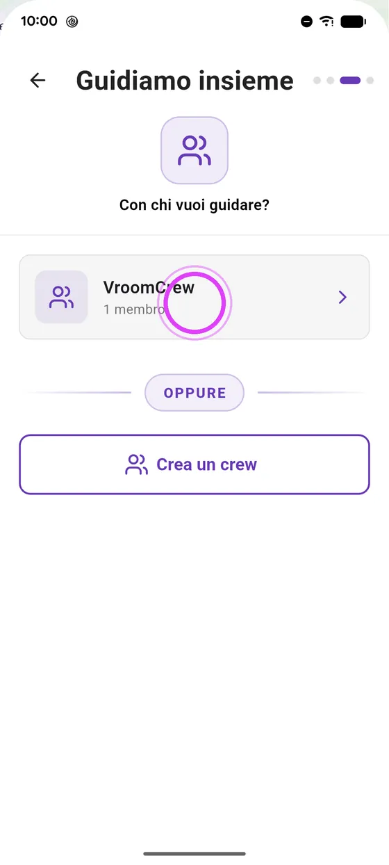The image size is (389, 865).
Task: Tap the Guidiamo insieme page title
Action: coord(185,81)
